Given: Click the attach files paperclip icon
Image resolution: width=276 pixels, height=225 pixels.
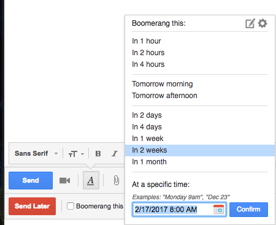Looking at the screenshot, I should click(116, 180).
